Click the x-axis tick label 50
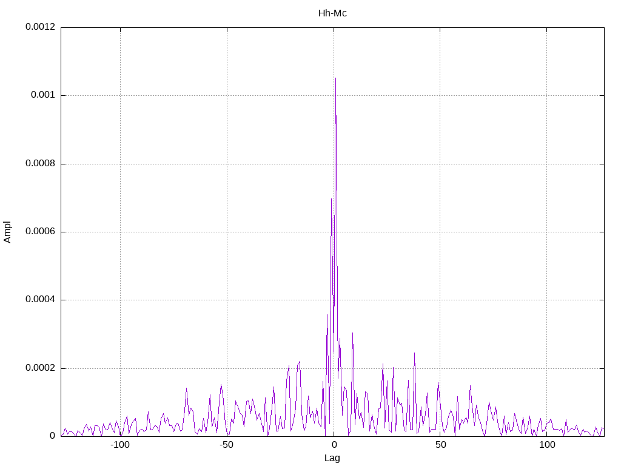The height and width of the screenshot is (466, 621). tap(440, 445)
